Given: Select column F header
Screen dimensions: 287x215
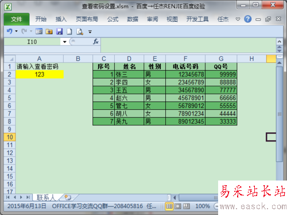Looking at the screenshot, I should click(185, 59).
